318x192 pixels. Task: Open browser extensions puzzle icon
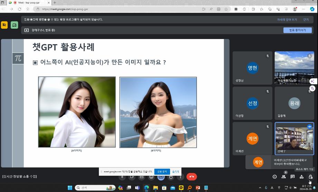point(244,9)
